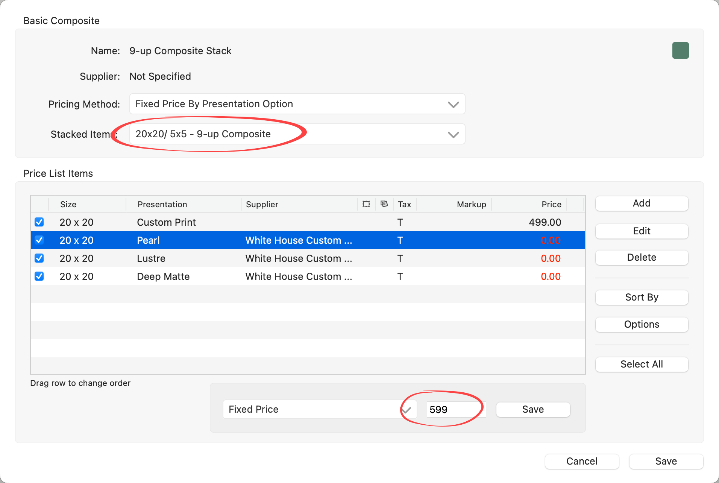Open the Fixed Price type dropdown
The image size is (719, 483).
320,409
